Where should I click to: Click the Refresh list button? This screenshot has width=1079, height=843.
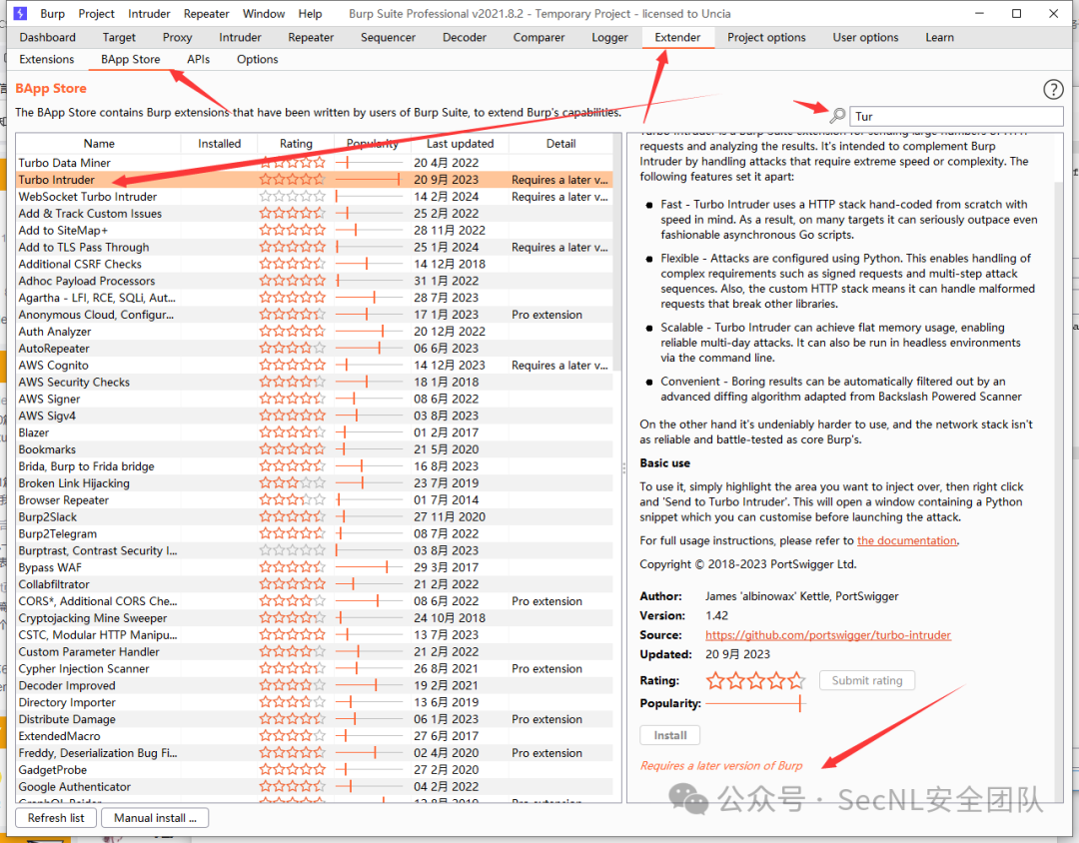[x=56, y=818]
